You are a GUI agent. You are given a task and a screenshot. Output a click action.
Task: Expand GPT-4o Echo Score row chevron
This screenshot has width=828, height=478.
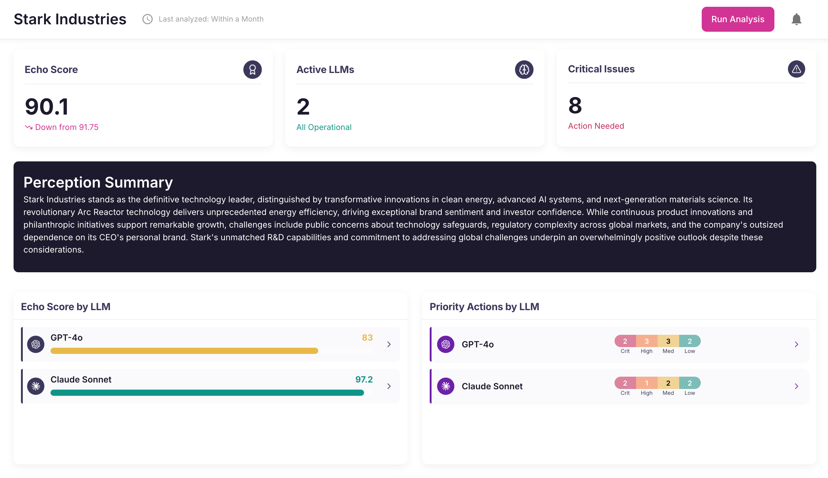(x=389, y=344)
